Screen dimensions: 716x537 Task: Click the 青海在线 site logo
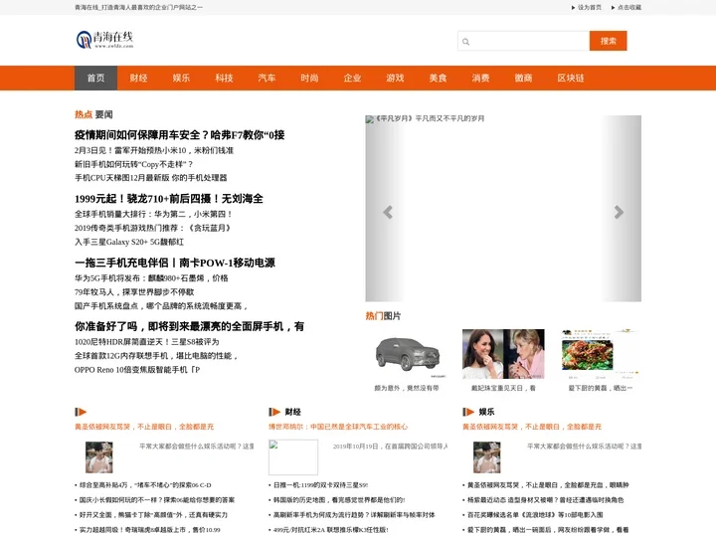pos(104,39)
